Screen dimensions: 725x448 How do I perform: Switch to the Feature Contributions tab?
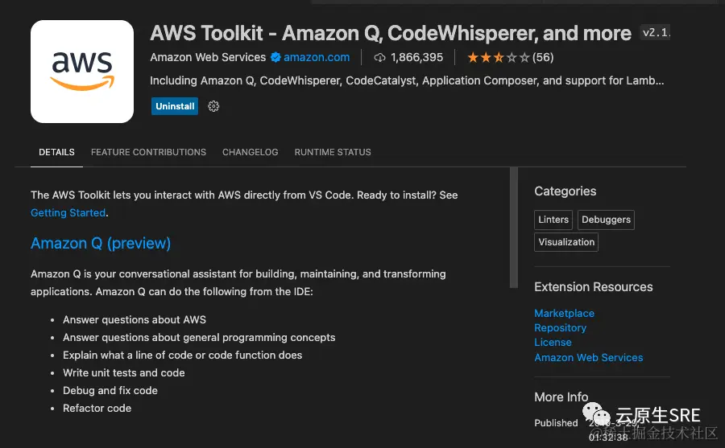click(x=148, y=152)
